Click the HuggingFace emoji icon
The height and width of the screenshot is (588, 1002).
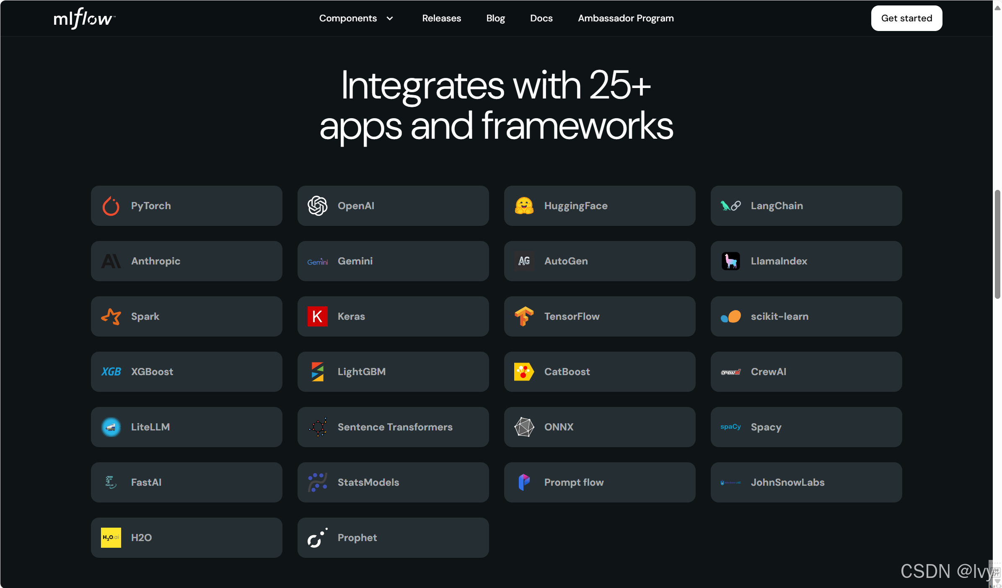tap(524, 206)
